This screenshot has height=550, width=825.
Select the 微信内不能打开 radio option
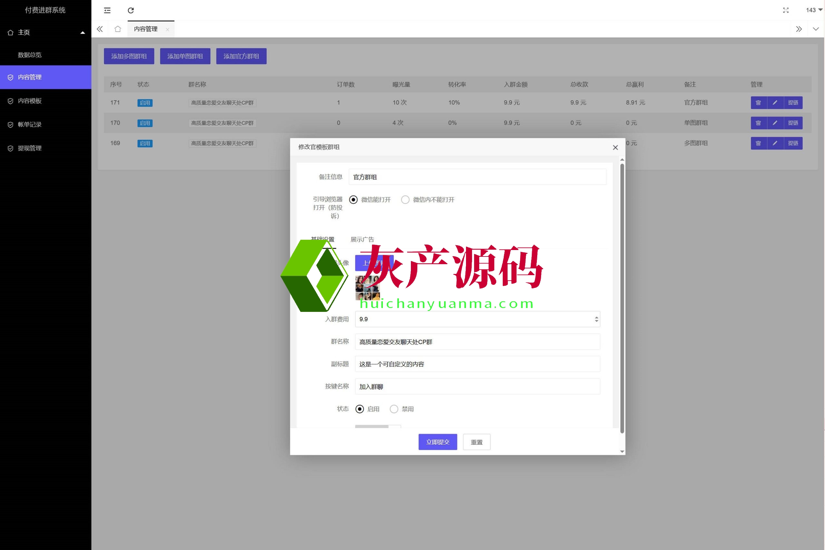405,199
